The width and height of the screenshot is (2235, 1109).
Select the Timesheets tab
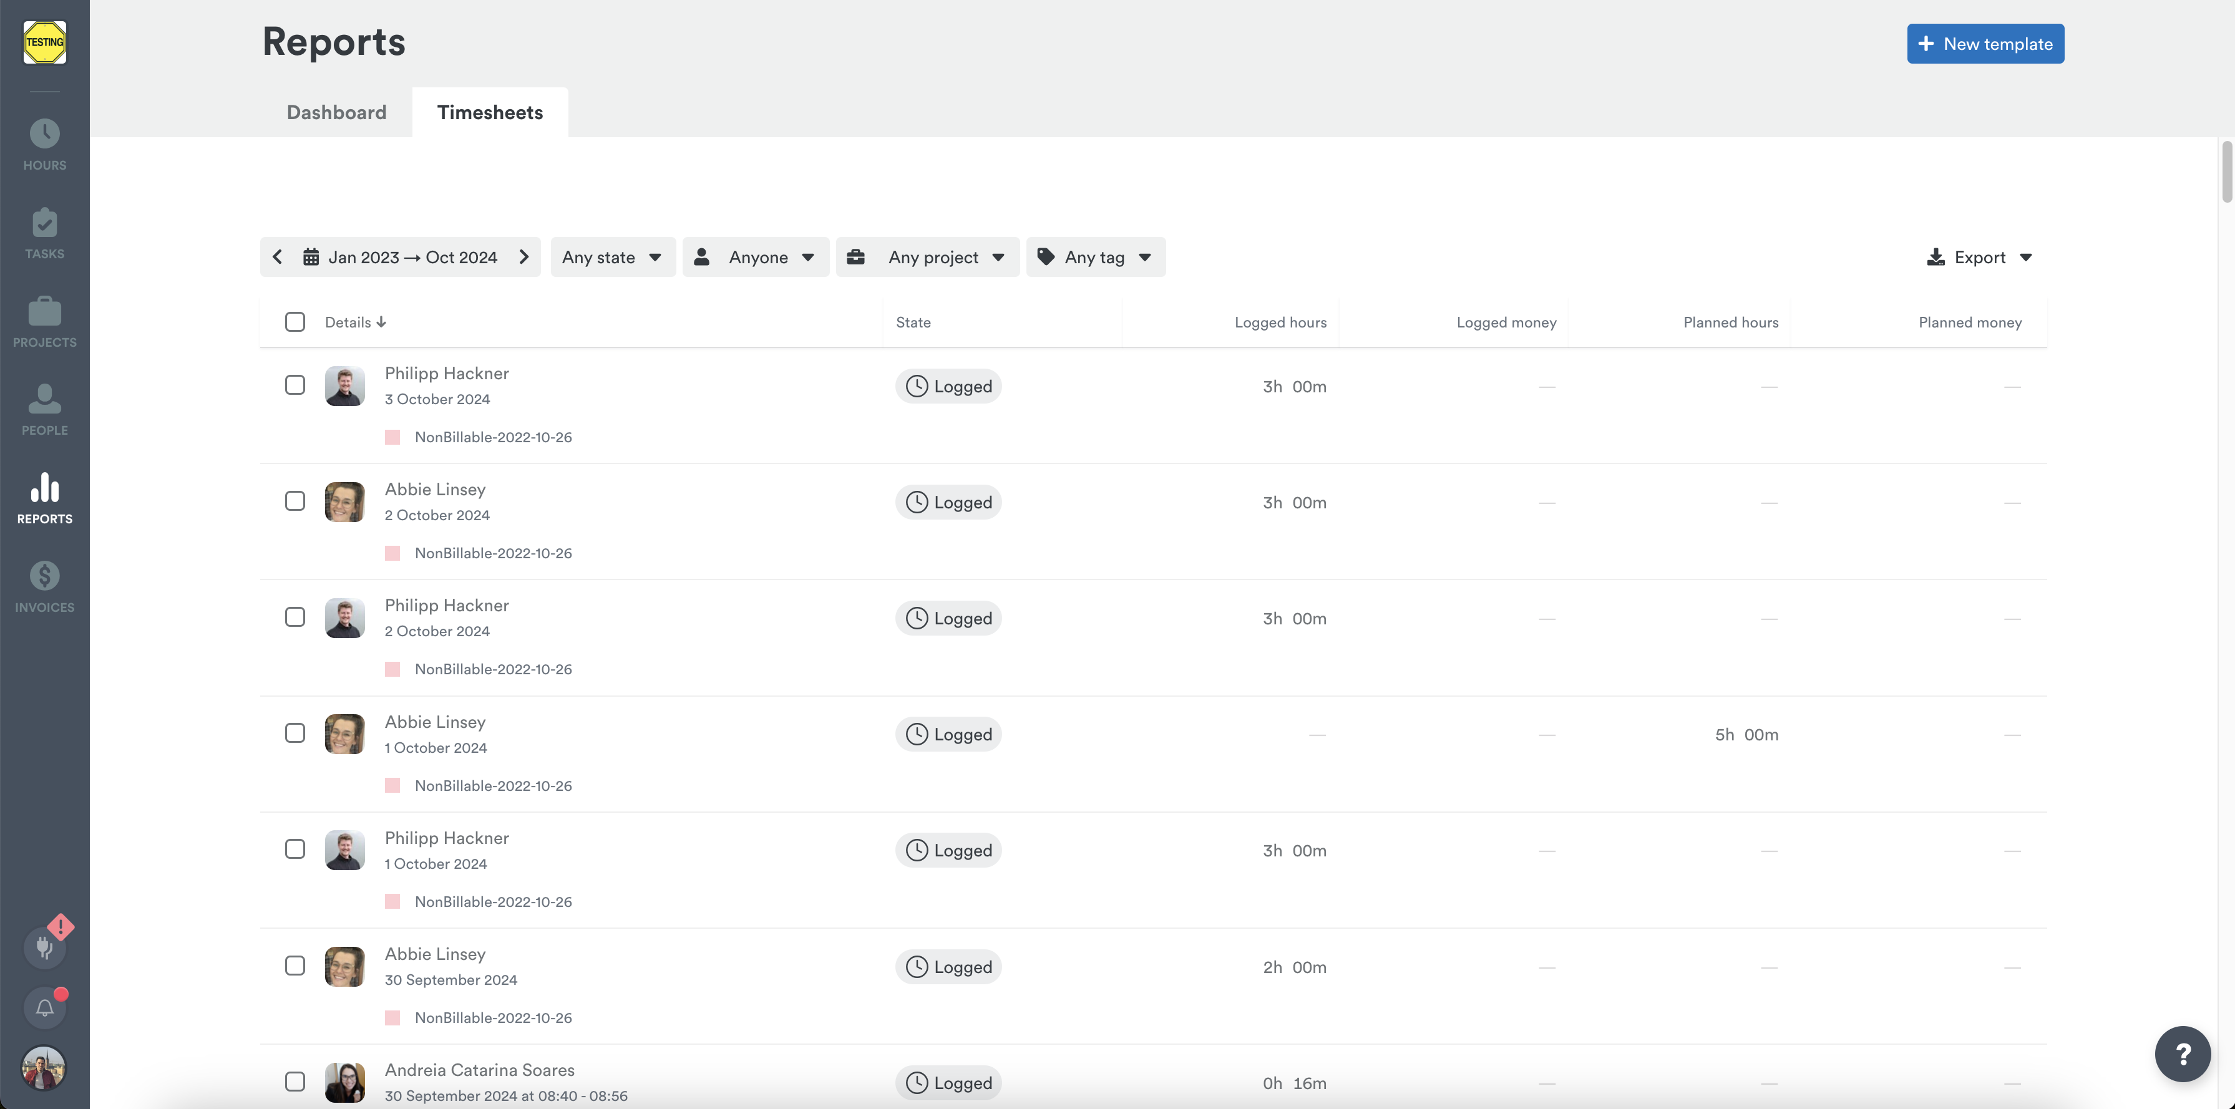(x=489, y=113)
